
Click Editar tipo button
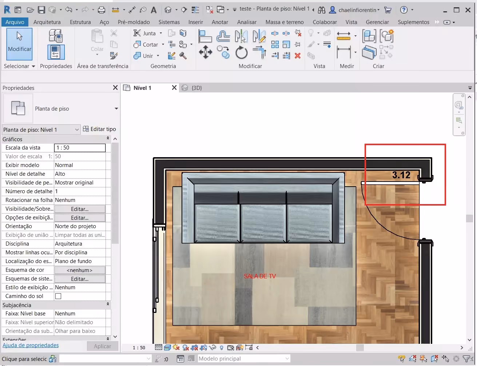tap(99, 129)
